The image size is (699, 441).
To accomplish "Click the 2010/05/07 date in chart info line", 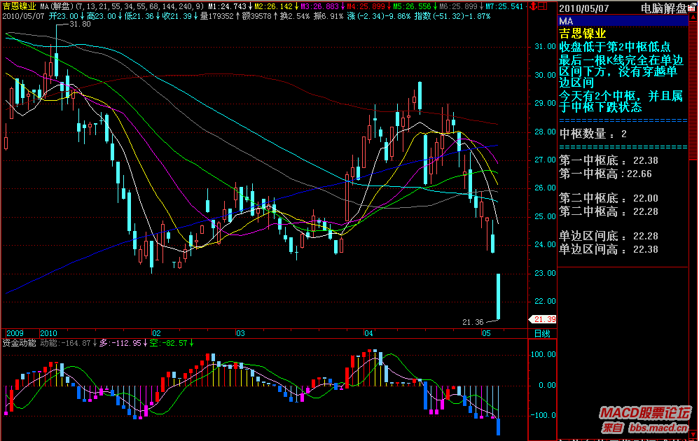I will [24, 16].
